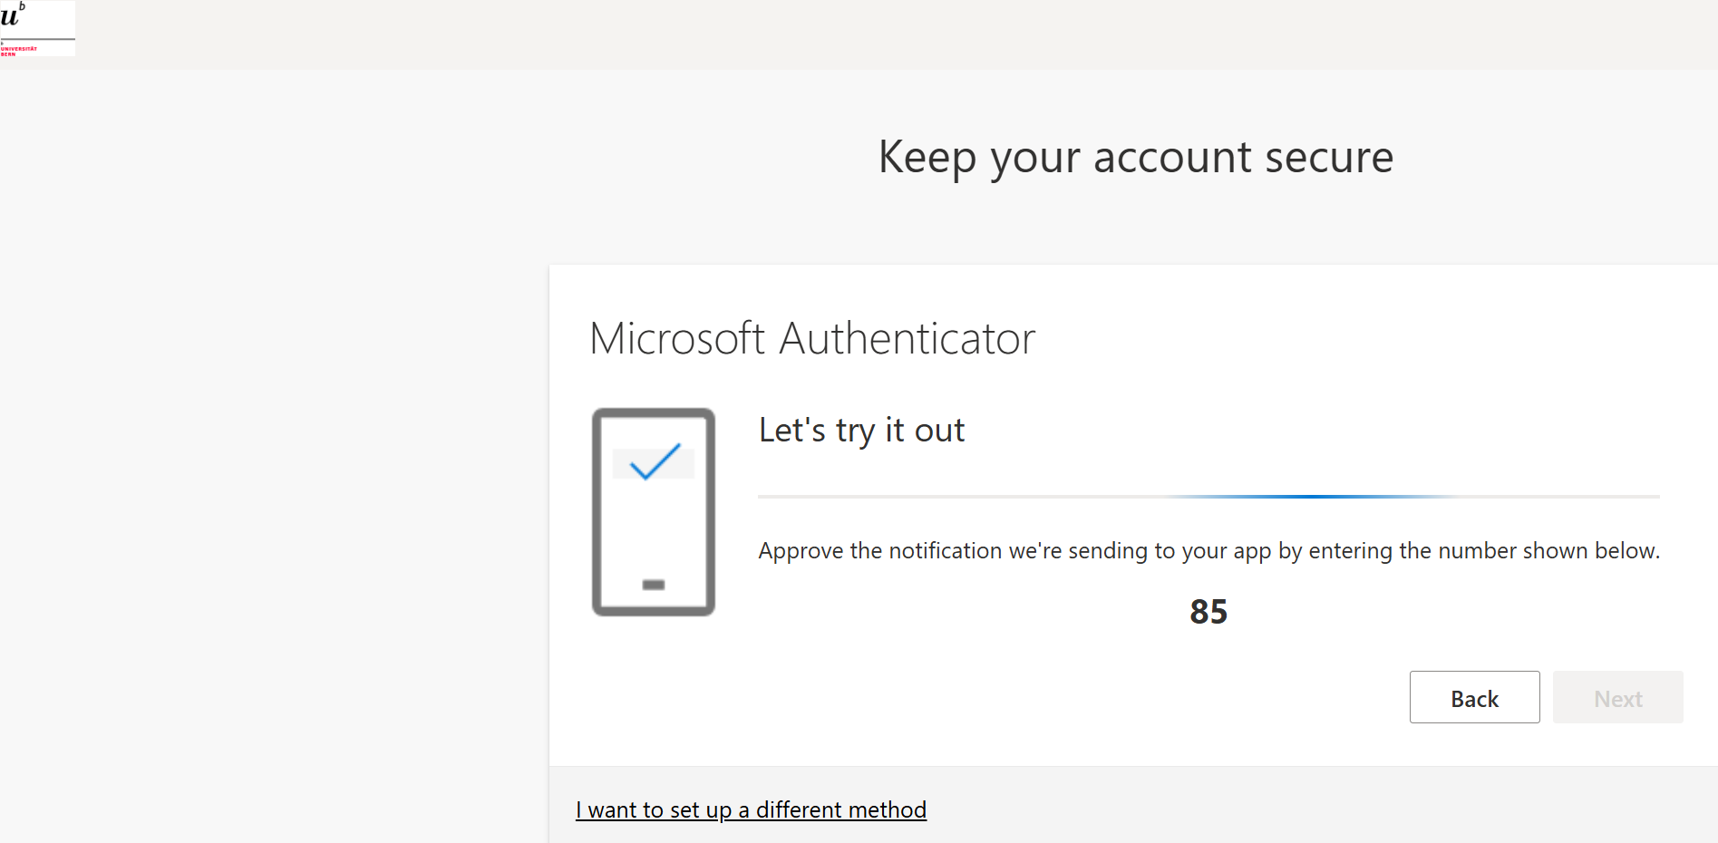The image size is (1718, 843).
Task: Click the 'Approve the notification' instruction text
Action: 1208,551
